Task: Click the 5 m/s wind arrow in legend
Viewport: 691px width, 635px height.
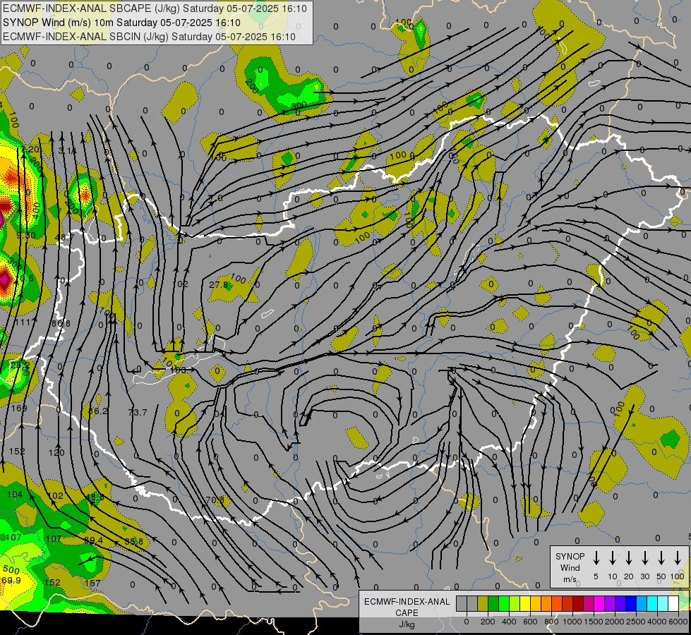Action: point(596,558)
